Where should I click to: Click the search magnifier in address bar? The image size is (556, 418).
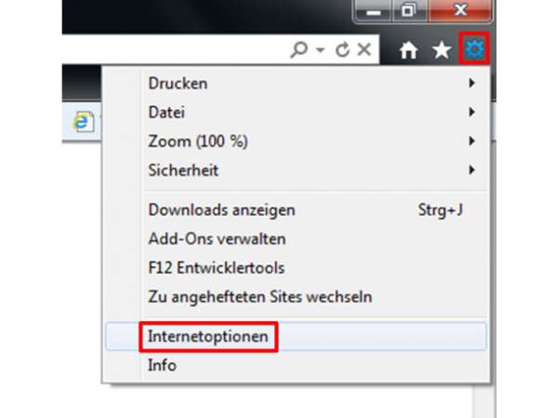pyautogui.click(x=298, y=49)
